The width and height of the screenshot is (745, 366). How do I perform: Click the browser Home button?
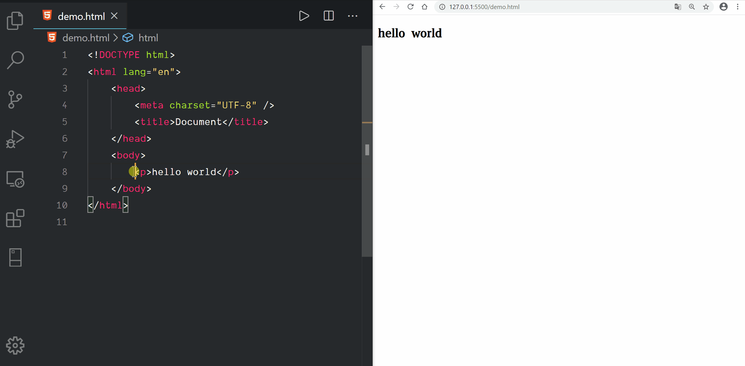(424, 7)
